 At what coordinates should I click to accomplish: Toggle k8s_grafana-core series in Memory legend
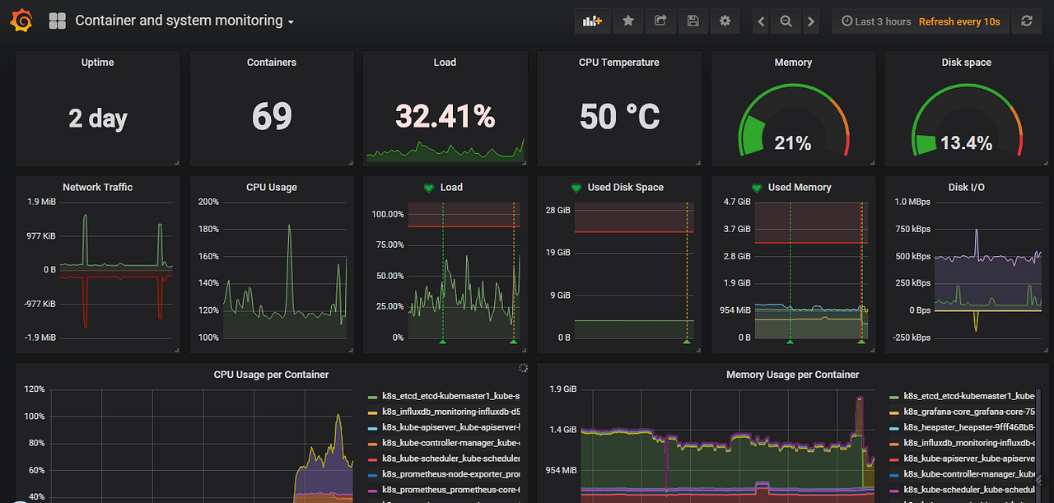(x=969, y=412)
